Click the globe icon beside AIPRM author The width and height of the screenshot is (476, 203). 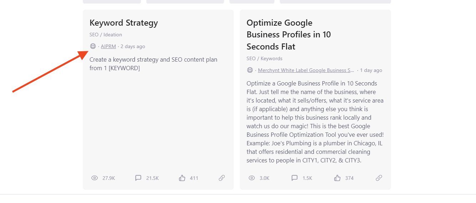[x=93, y=46]
